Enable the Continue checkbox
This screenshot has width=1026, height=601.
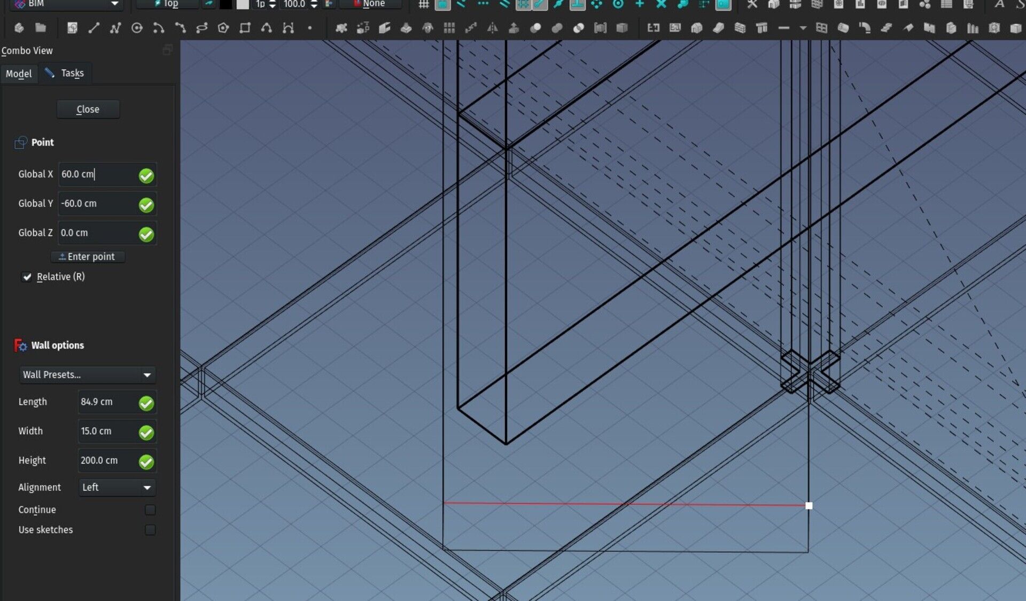point(150,510)
